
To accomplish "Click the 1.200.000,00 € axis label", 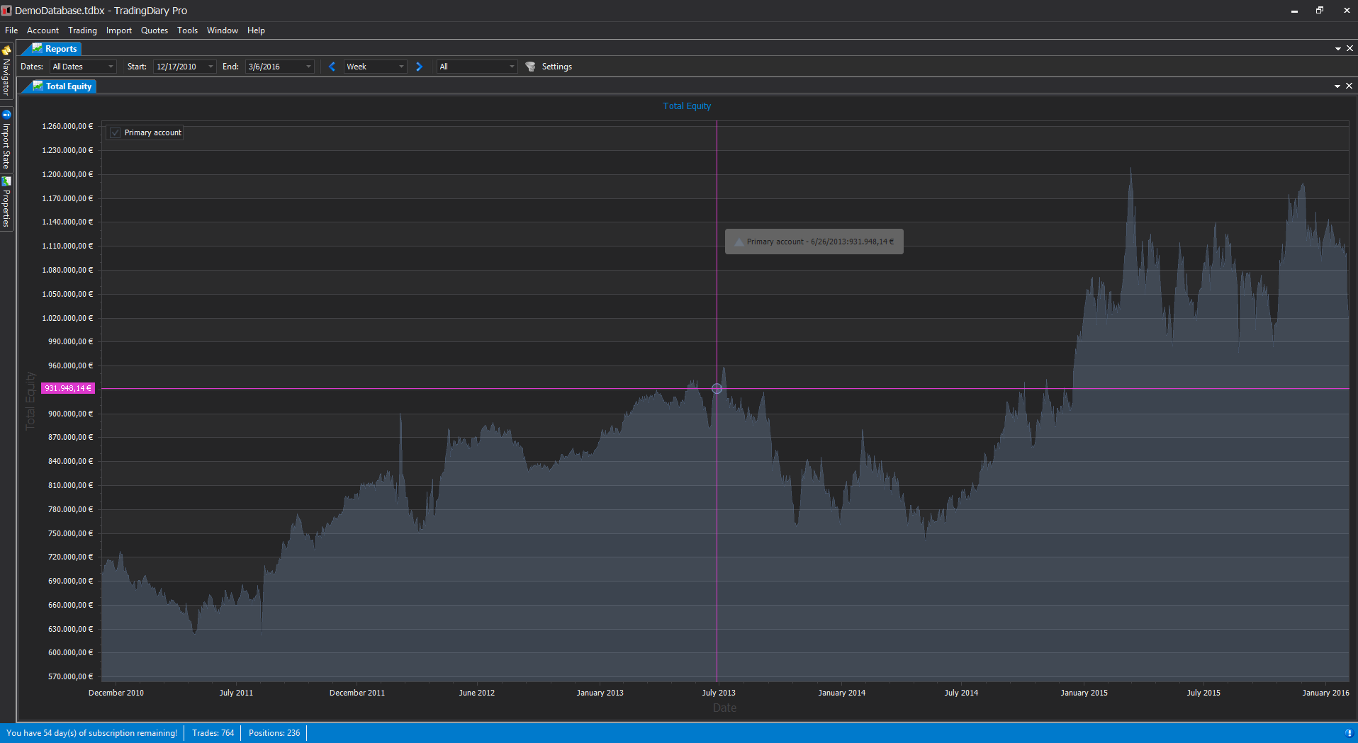I will 67,174.
